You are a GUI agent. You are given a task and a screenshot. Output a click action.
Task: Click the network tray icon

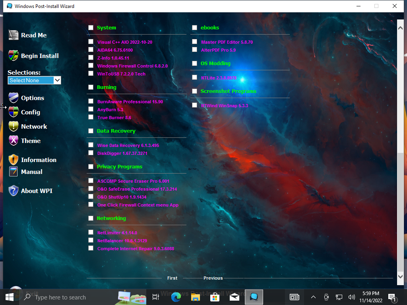click(x=339, y=297)
